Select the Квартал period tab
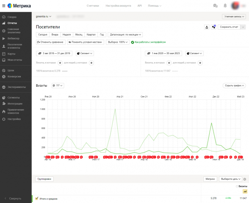This screenshot has width=249, height=203. pos(91,35)
